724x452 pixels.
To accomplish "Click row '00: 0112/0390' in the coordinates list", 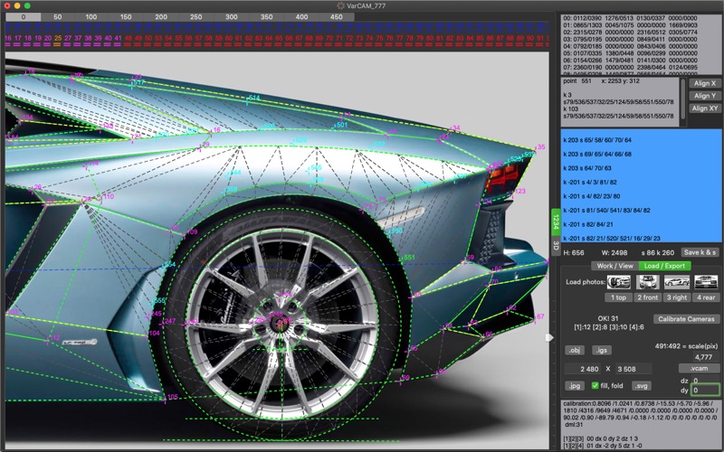I will click(630, 18).
